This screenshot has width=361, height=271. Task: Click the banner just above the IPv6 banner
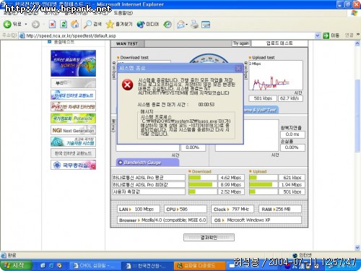(x=73, y=95)
